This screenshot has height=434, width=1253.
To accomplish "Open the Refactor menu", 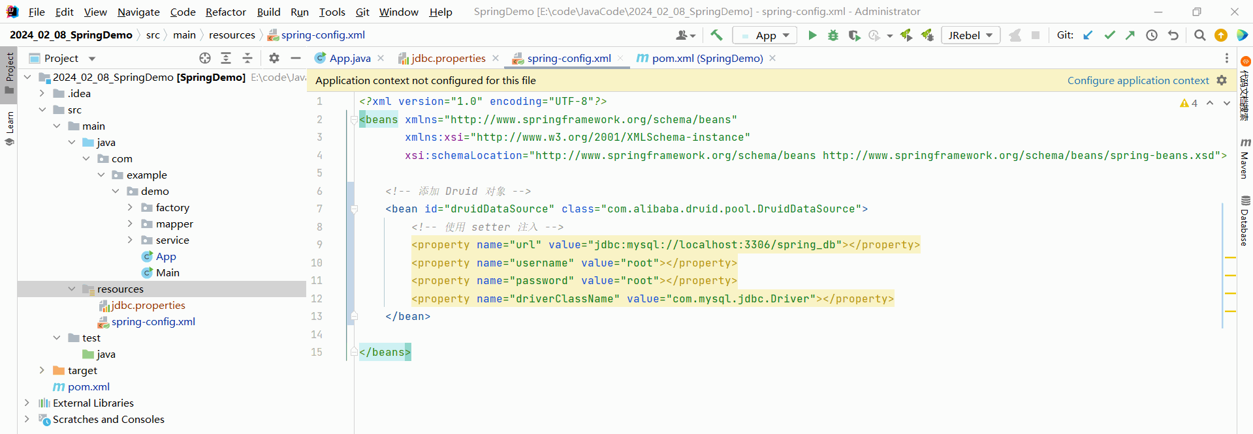I will tap(225, 12).
